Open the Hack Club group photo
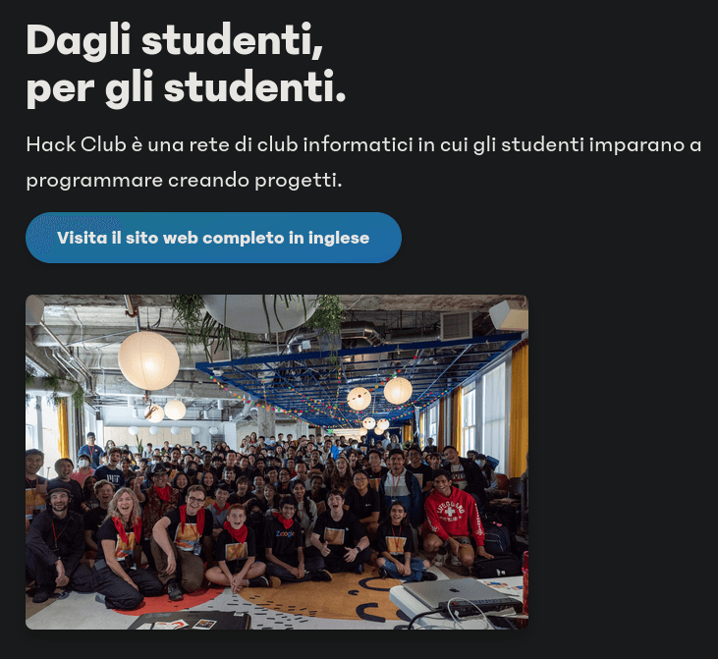The width and height of the screenshot is (718, 659). 277,462
